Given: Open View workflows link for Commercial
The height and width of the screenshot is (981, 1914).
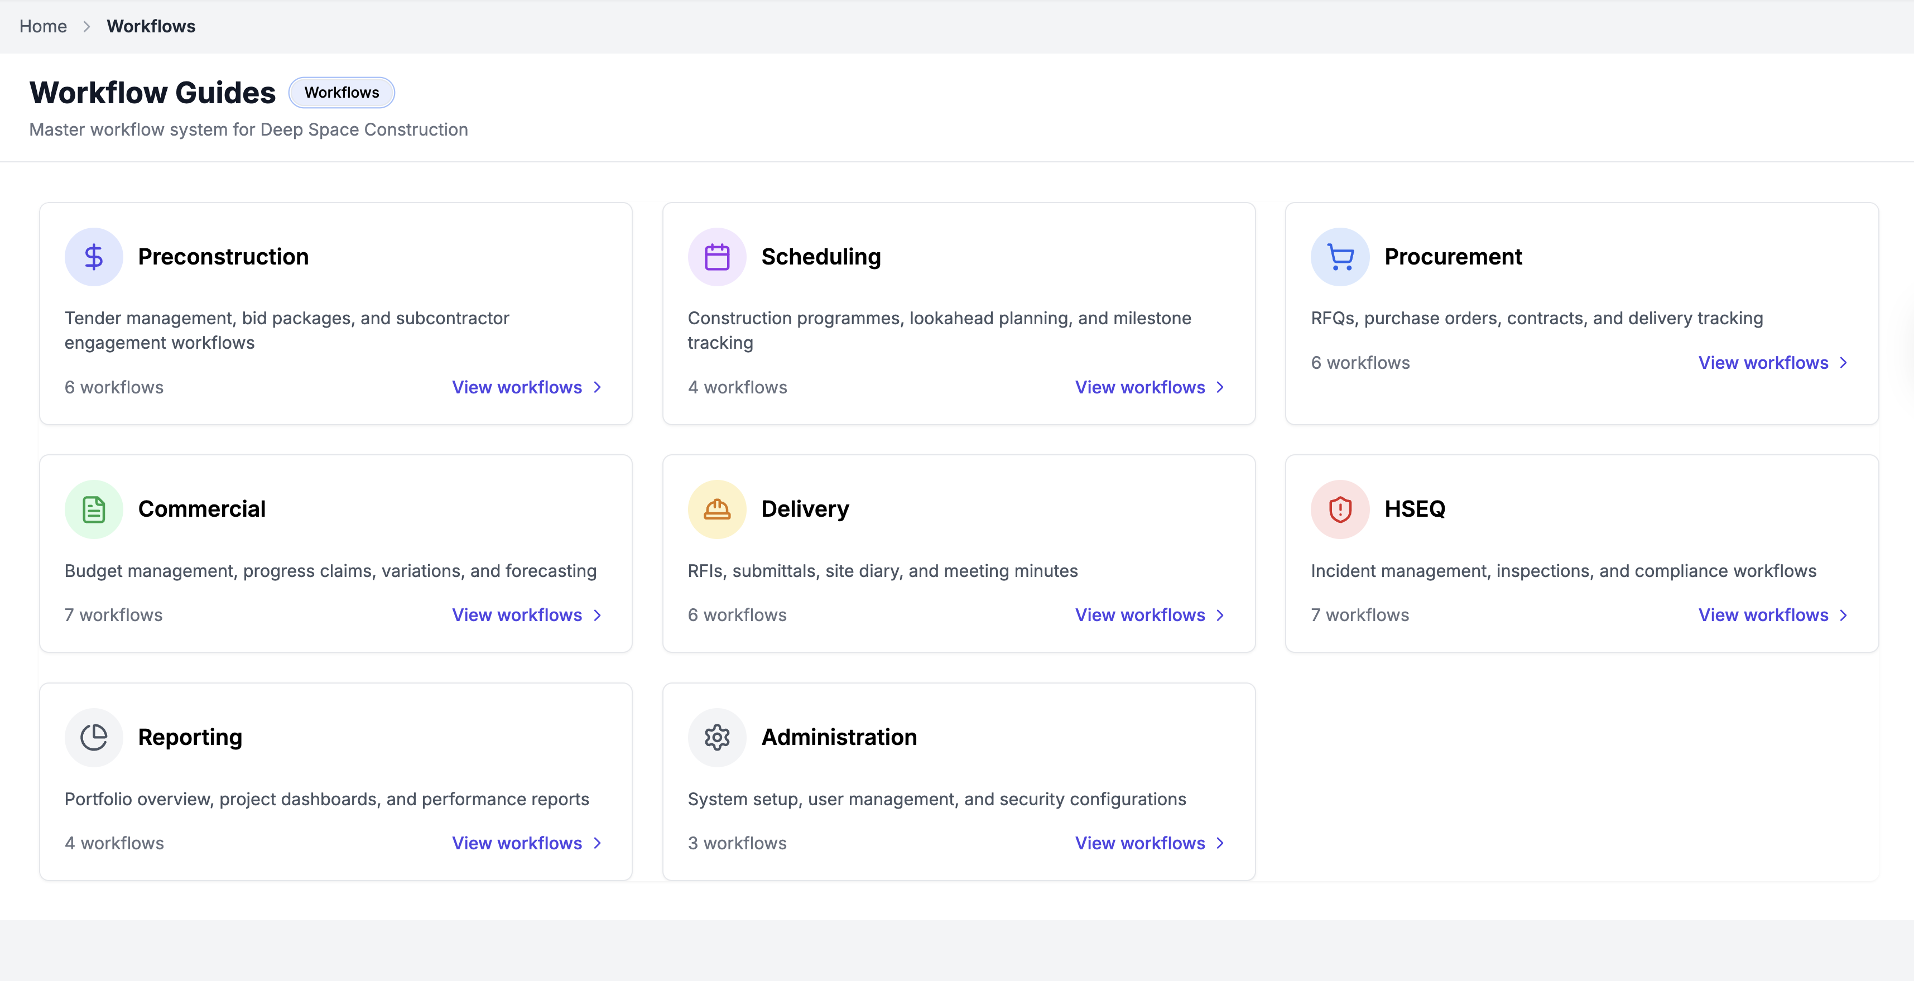Looking at the screenshot, I should (x=527, y=615).
